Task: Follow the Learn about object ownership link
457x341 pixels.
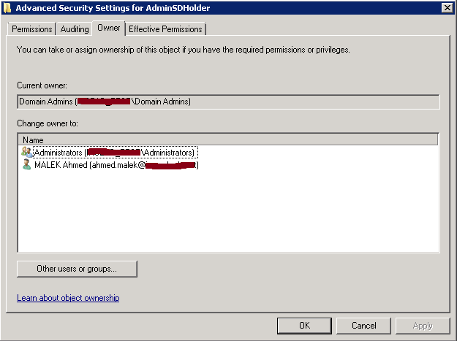Action: [68, 298]
